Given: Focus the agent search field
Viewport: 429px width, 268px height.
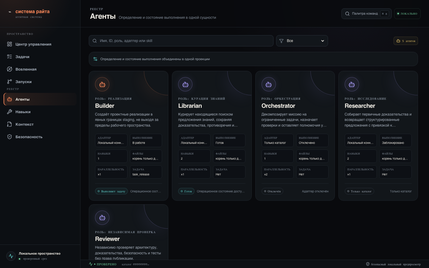Looking at the screenshot, I should pyautogui.click(x=181, y=41).
